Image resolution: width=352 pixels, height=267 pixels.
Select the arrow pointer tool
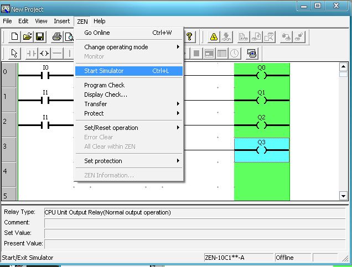coord(14,54)
